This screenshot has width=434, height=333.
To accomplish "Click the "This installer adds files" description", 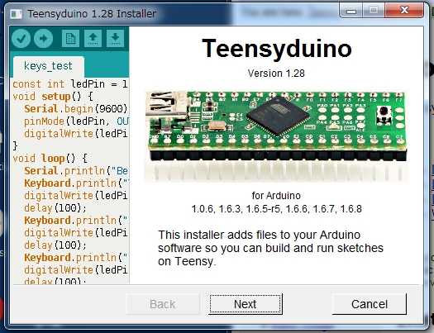I will coord(270,248).
